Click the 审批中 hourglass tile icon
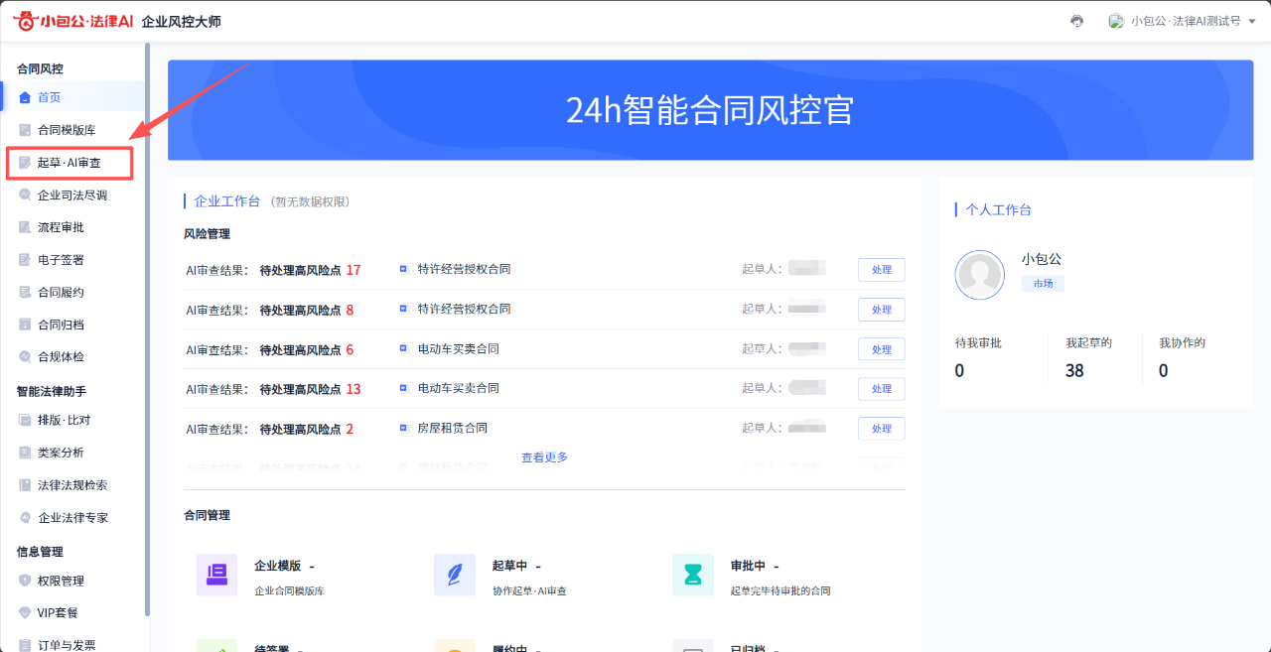 pos(692,575)
